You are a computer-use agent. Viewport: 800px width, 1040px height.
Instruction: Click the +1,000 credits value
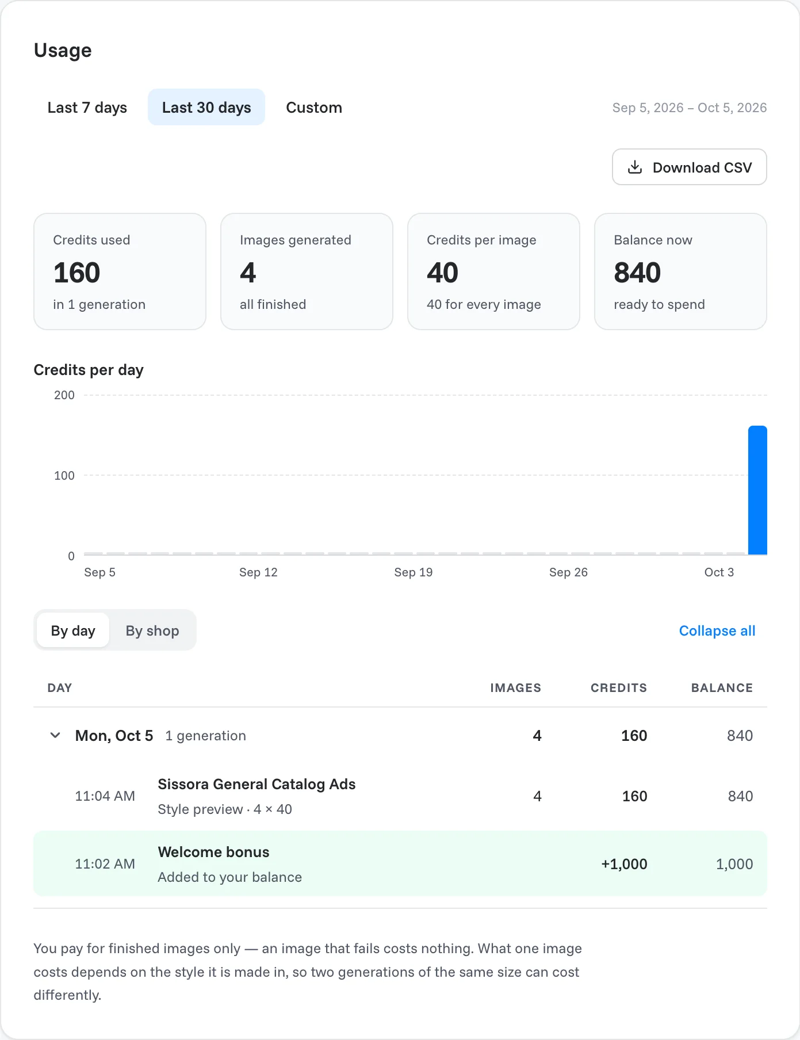coord(624,864)
